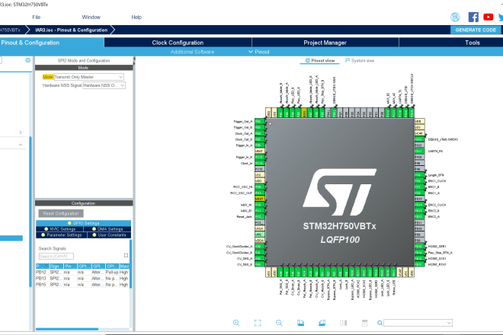Expand the collapsed category arrow in left sidebar

[x=21, y=132]
